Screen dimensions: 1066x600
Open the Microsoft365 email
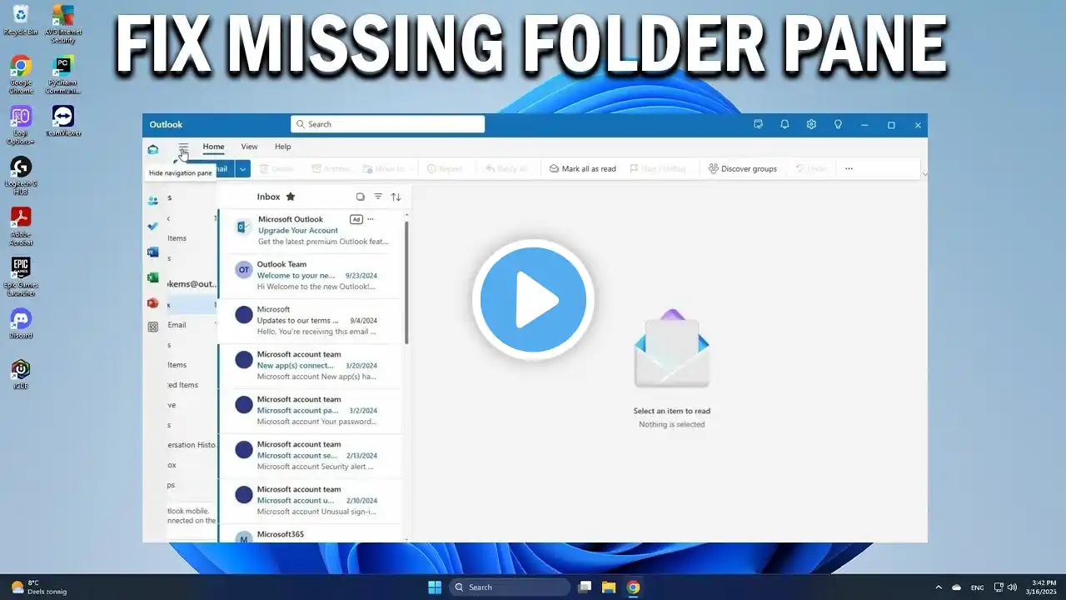pos(310,534)
